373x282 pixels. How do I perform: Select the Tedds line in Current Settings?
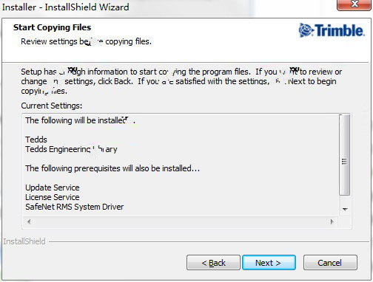pyautogui.click(x=36, y=140)
